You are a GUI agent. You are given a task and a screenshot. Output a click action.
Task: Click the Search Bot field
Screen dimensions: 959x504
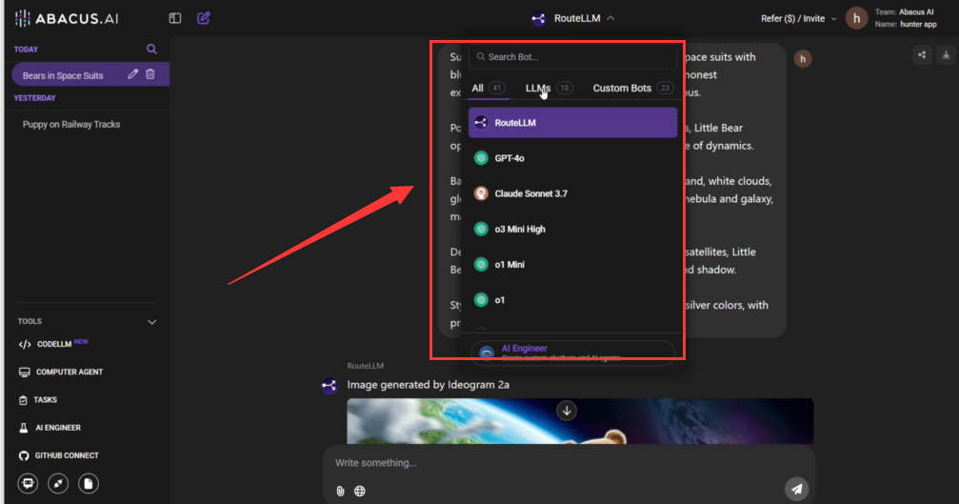point(572,57)
